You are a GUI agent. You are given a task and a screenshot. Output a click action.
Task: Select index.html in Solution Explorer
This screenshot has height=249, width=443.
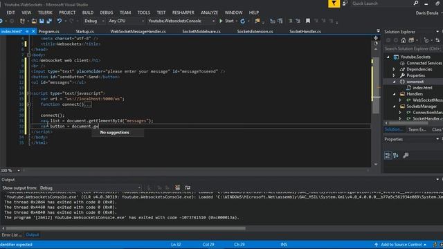coord(422,88)
